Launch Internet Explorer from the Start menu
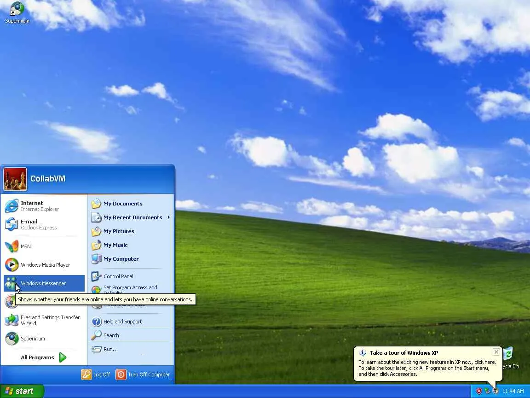The width and height of the screenshot is (530, 398). click(44, 206)
